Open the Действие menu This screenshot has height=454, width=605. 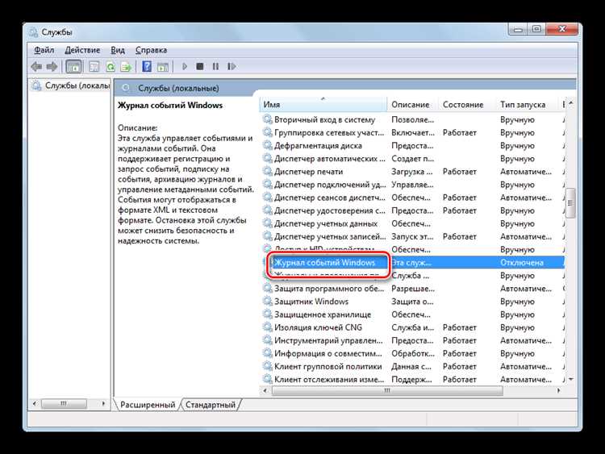click(82, 50)
